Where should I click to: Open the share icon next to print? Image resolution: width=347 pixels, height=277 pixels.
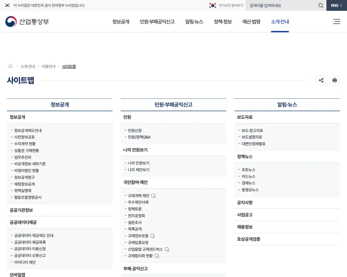[321, 80]
